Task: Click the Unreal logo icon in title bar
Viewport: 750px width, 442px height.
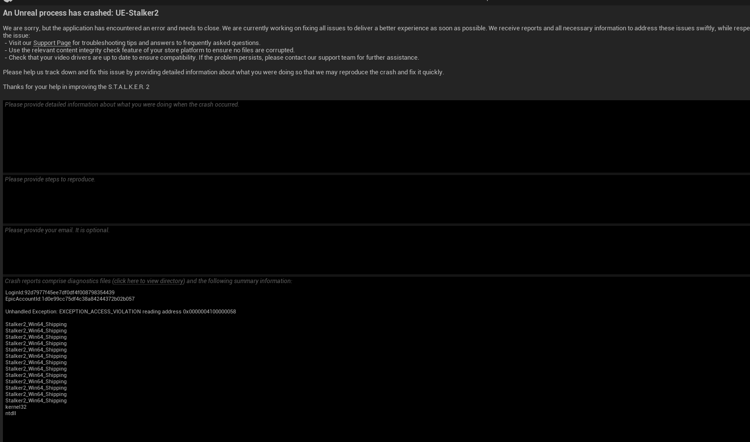Action: [8, 1]
